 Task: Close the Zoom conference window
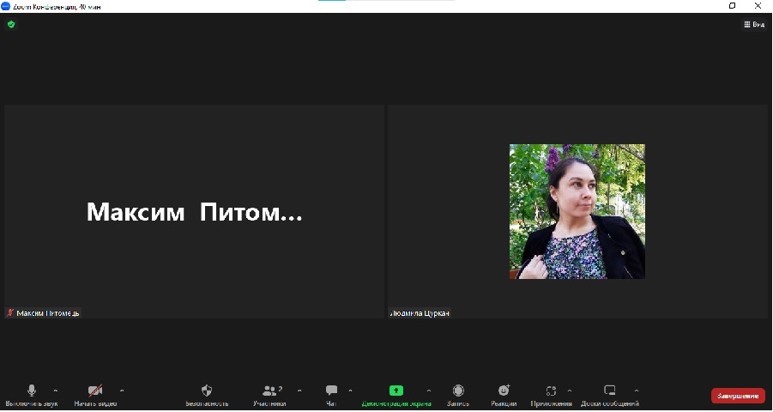[758, 5]
